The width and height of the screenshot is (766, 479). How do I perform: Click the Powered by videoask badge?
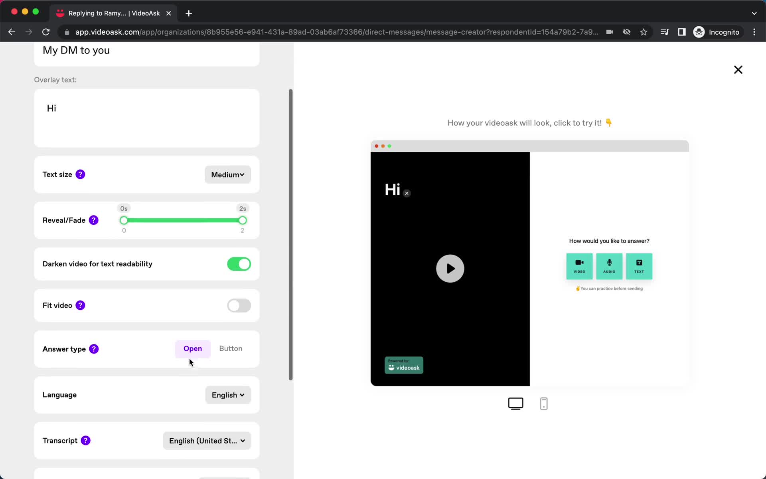click(404, 365)
